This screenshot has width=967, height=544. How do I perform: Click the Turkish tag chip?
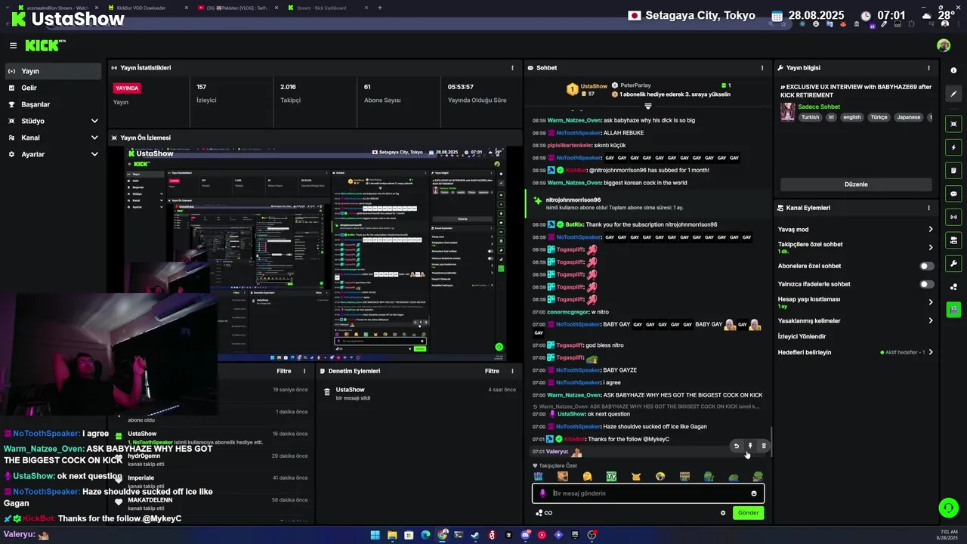pos(810,117)
